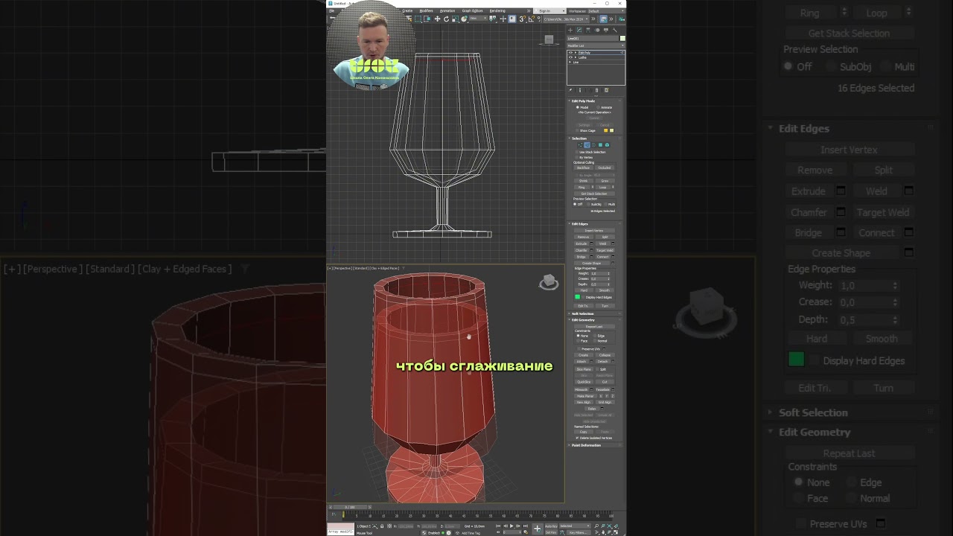Toggle Edit Poly modifier visibility eye
Screen dimensions: 953x536
[x=570, y=52]
